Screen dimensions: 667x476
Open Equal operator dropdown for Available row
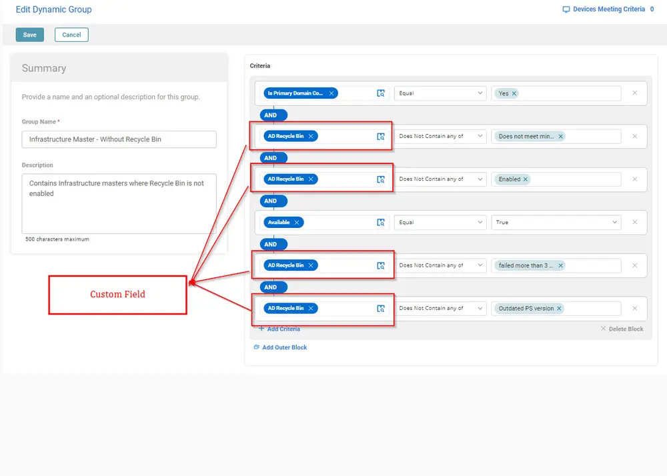coord(440,222)
